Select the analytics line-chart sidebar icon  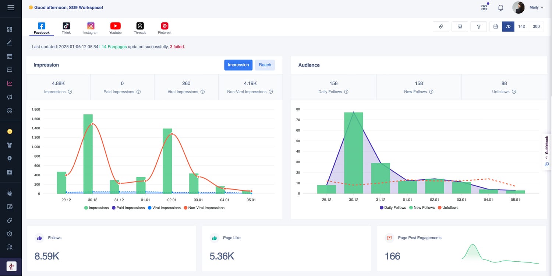coord(10,83)
